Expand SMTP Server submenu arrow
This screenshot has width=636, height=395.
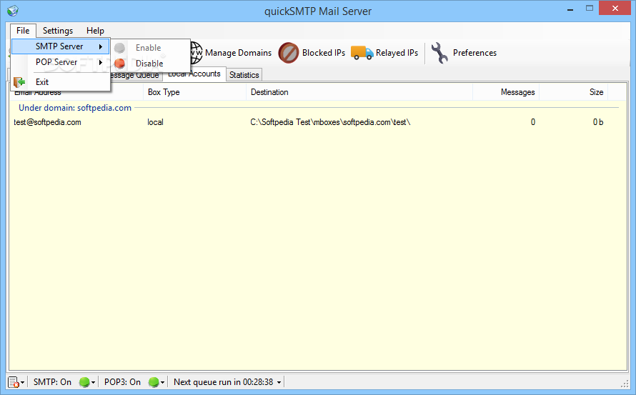101,46
